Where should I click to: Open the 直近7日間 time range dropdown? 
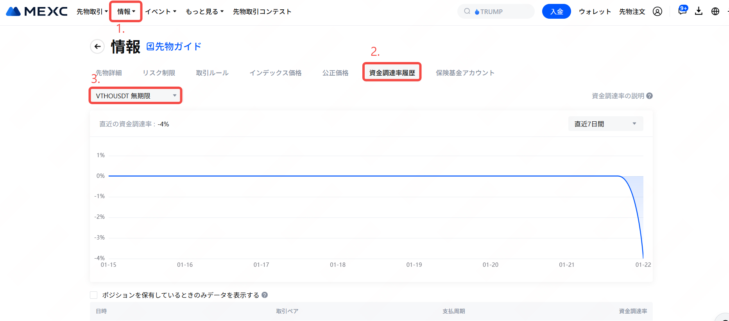click(x=605, y=124)
